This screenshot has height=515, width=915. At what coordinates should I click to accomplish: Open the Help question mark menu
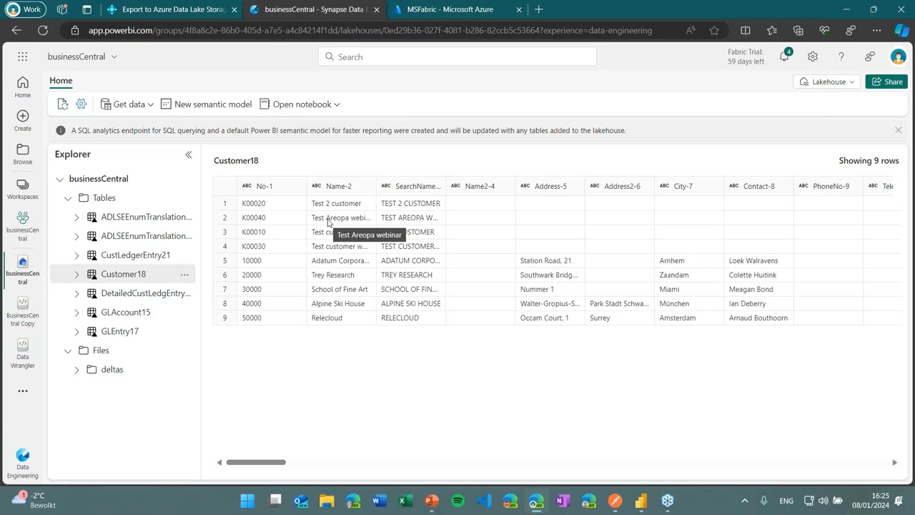tap(841, 57)
